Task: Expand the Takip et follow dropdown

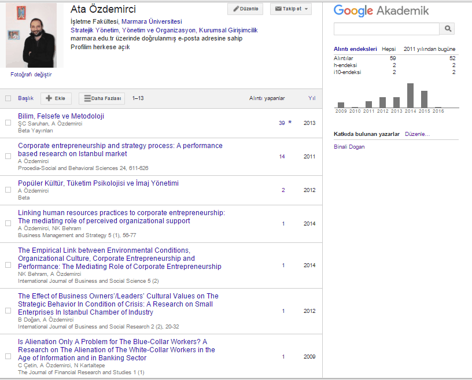Action: coord(291,9)
